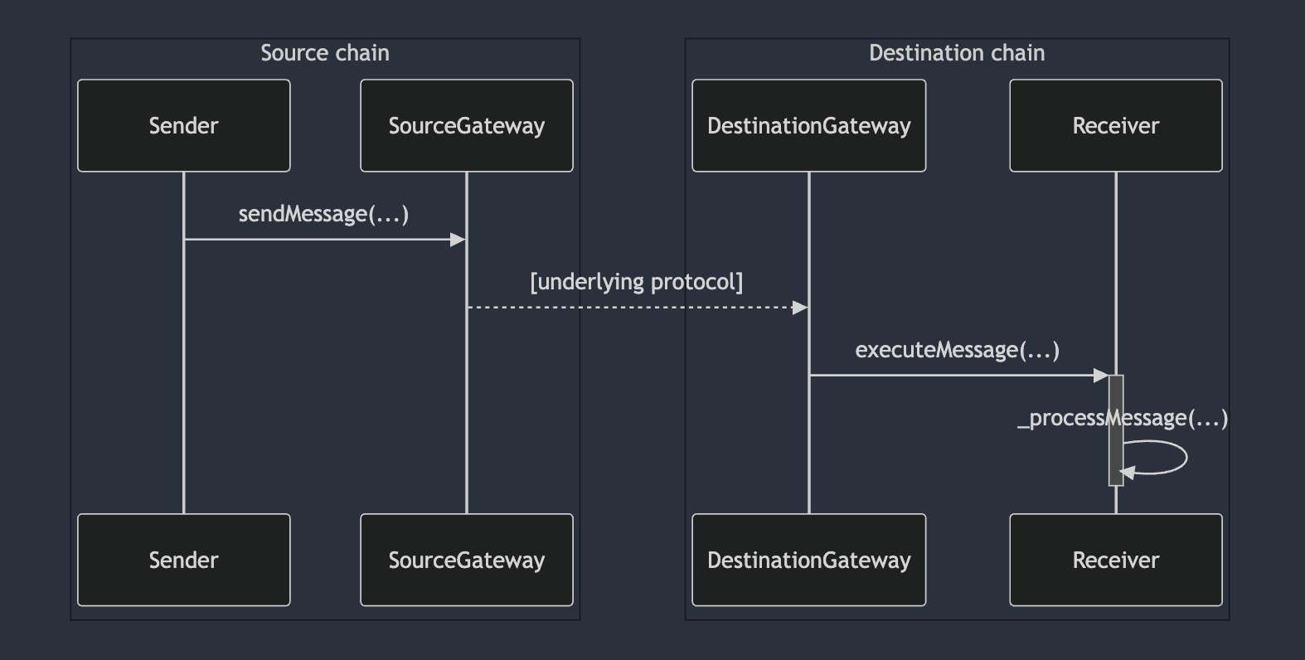Click the "Source chain" group title
The width and height of the screenshot is (1305, 660).
click(x=325, y=53)
